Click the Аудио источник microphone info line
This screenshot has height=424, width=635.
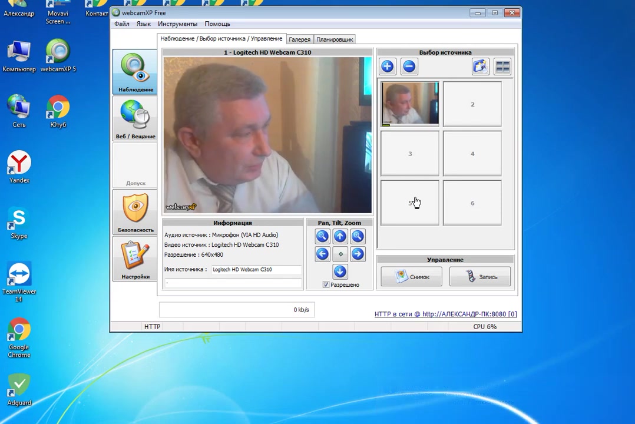[221, 235]
